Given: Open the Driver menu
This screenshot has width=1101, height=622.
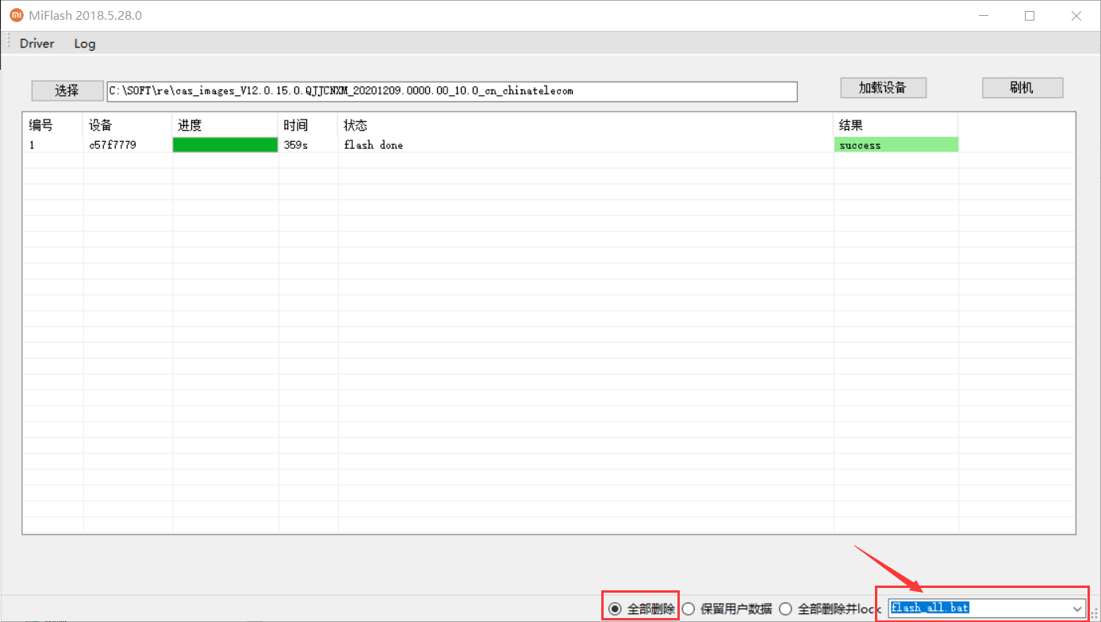Looking at the screenshot, I should coord(37,44).
